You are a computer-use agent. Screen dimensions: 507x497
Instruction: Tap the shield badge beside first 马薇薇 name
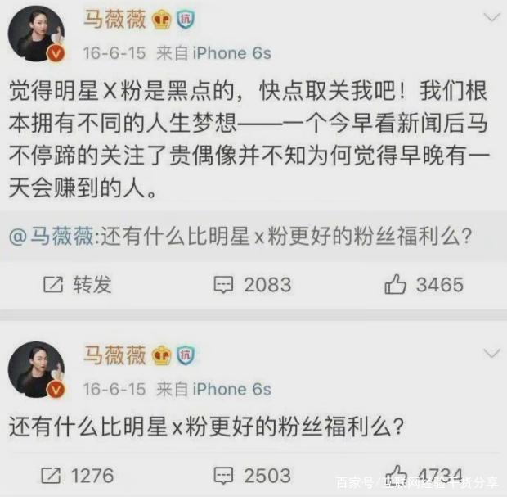point(186,20)
